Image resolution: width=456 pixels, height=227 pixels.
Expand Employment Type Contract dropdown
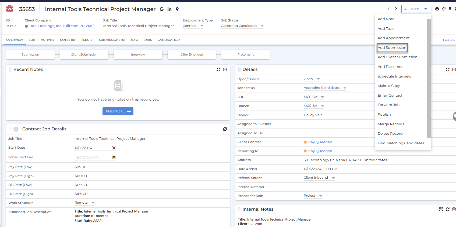(x=193, y=26)
